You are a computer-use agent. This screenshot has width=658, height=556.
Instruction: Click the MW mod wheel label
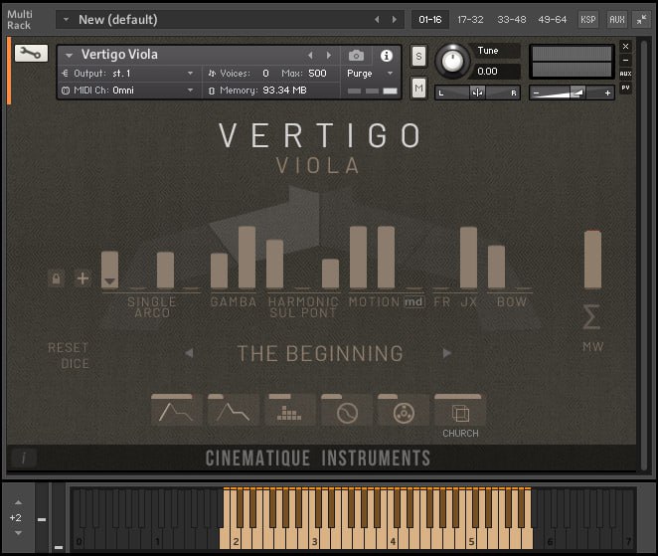[x=592, y=347]
